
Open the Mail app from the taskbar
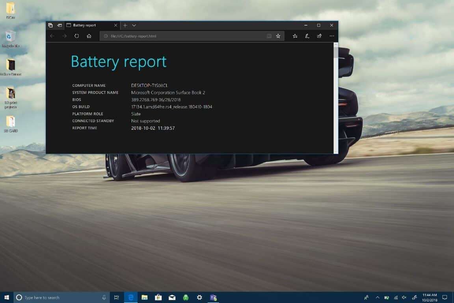[x=172, y=297]
